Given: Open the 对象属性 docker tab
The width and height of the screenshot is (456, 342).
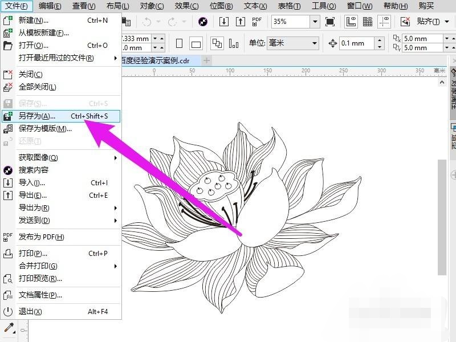Looking at the screenshot, I should coord(453,92).
